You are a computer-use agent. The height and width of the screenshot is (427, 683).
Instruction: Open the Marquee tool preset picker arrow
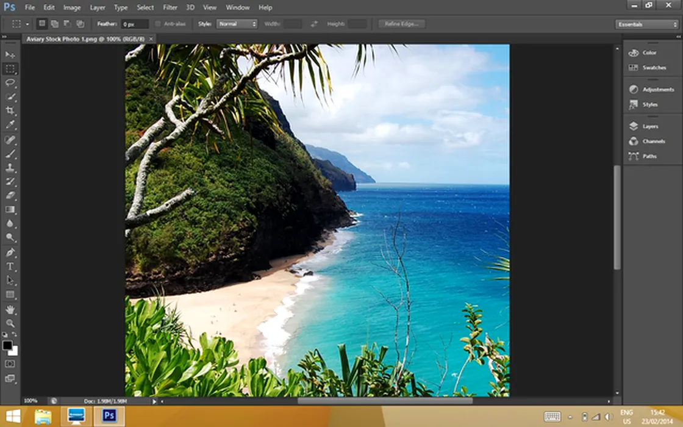click(x=27, y=24)
